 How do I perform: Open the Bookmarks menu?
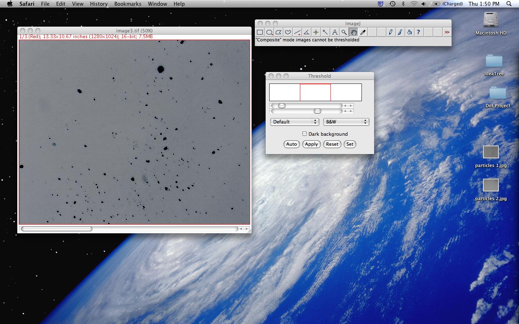128,4
